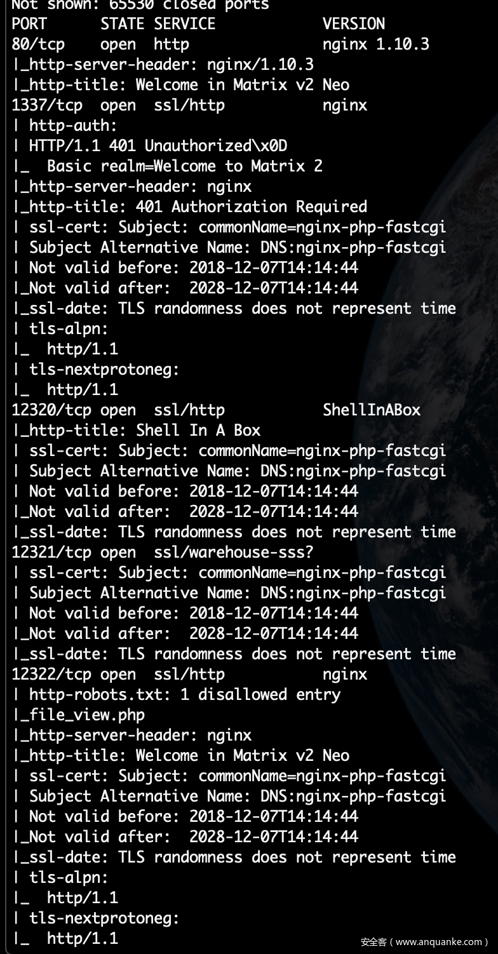Click the http-auth: script line

[73, 126]
